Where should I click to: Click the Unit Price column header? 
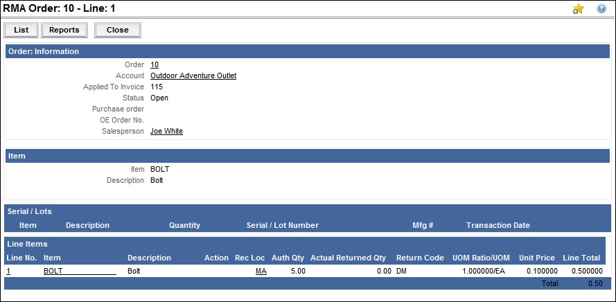coord(537,258)
